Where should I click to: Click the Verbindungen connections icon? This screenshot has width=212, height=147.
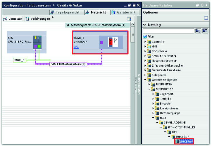coord(28,18)
